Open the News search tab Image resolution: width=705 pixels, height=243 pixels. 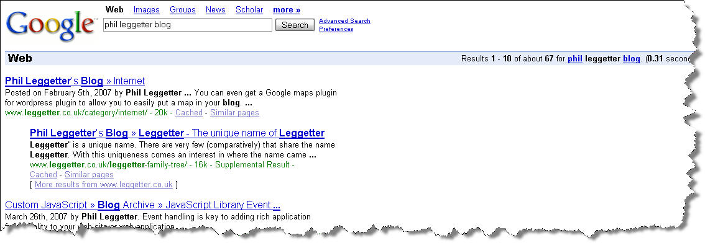click(x=215, y=10)
